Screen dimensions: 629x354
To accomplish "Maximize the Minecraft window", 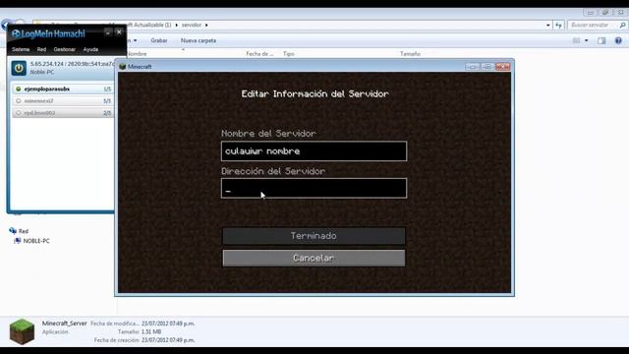I will (x=487, y=67).
